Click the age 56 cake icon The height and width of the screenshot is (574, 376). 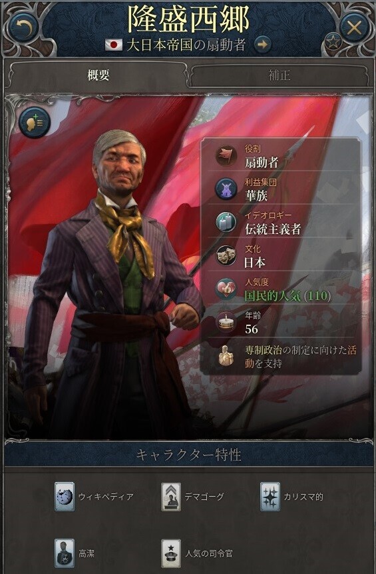226,322
